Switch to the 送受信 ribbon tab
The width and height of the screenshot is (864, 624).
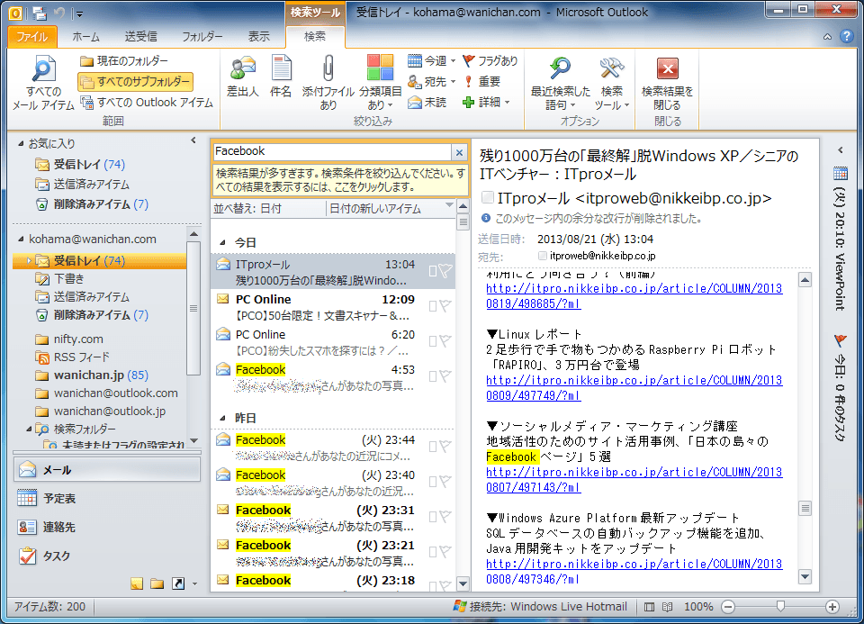pos(140,37)
